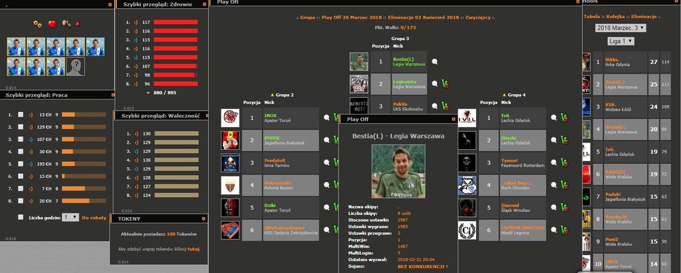Viewport: 681px width, 273px height.
Task: Open the Liczba godzin hours dropdown
Action: click(70, 217)
